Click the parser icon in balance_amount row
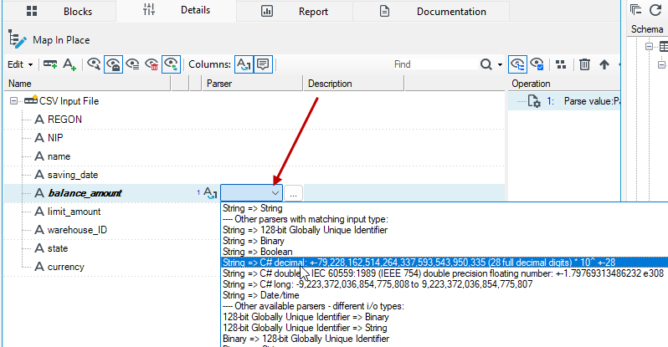Screen dimensions: 668x347 click(x=210, y=193)
